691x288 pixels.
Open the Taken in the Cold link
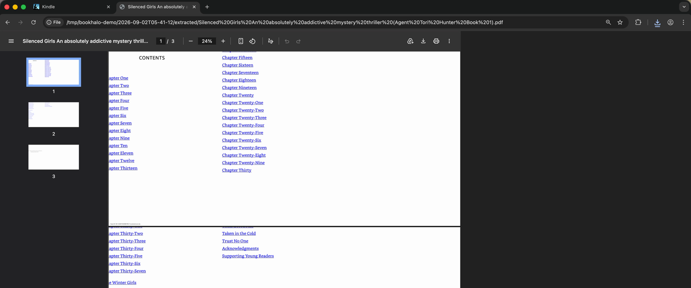pos(239,234)
